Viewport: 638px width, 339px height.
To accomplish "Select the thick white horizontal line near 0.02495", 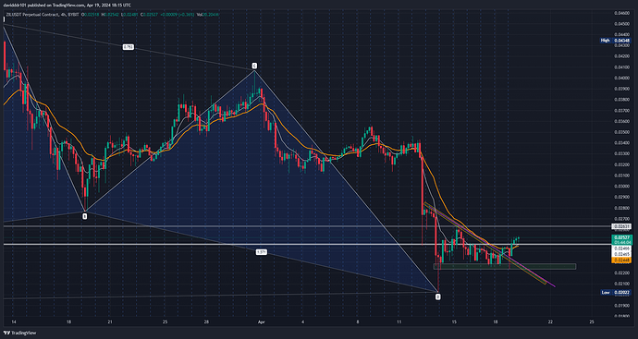I will (305, 244).
